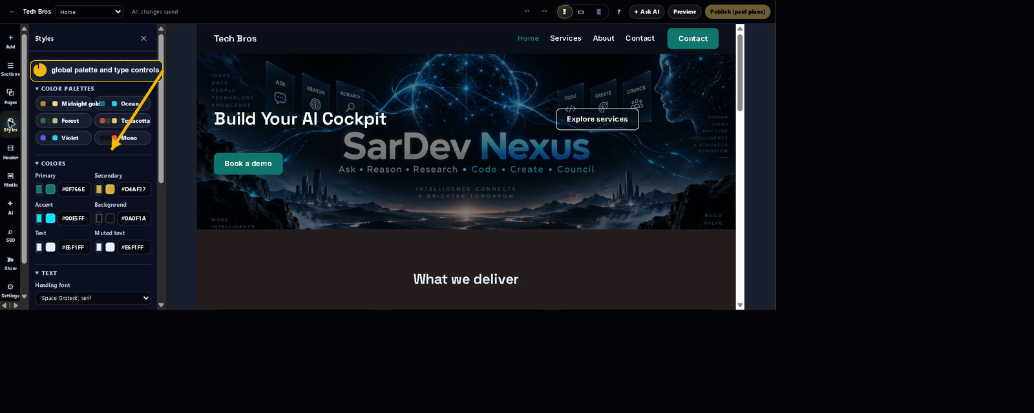Apply the Forest color palette

[x=63, y=121]
